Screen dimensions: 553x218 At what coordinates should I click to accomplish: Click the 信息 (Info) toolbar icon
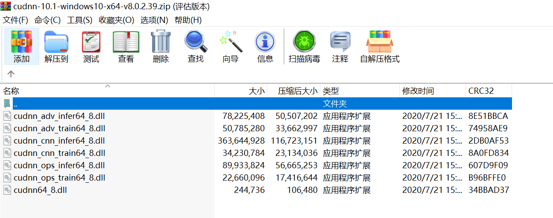click(265, 42)
